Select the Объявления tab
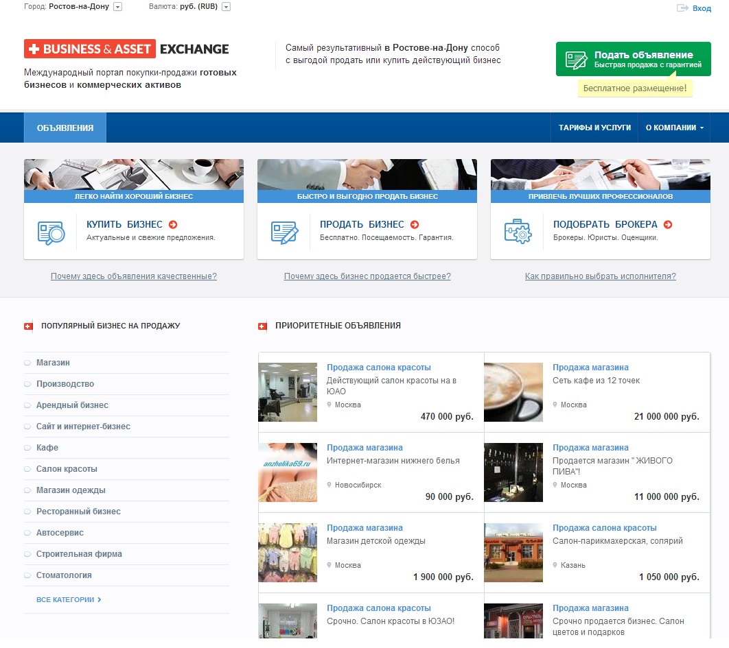Viewport: 729px width, 648px height. (x=65, y=128)
